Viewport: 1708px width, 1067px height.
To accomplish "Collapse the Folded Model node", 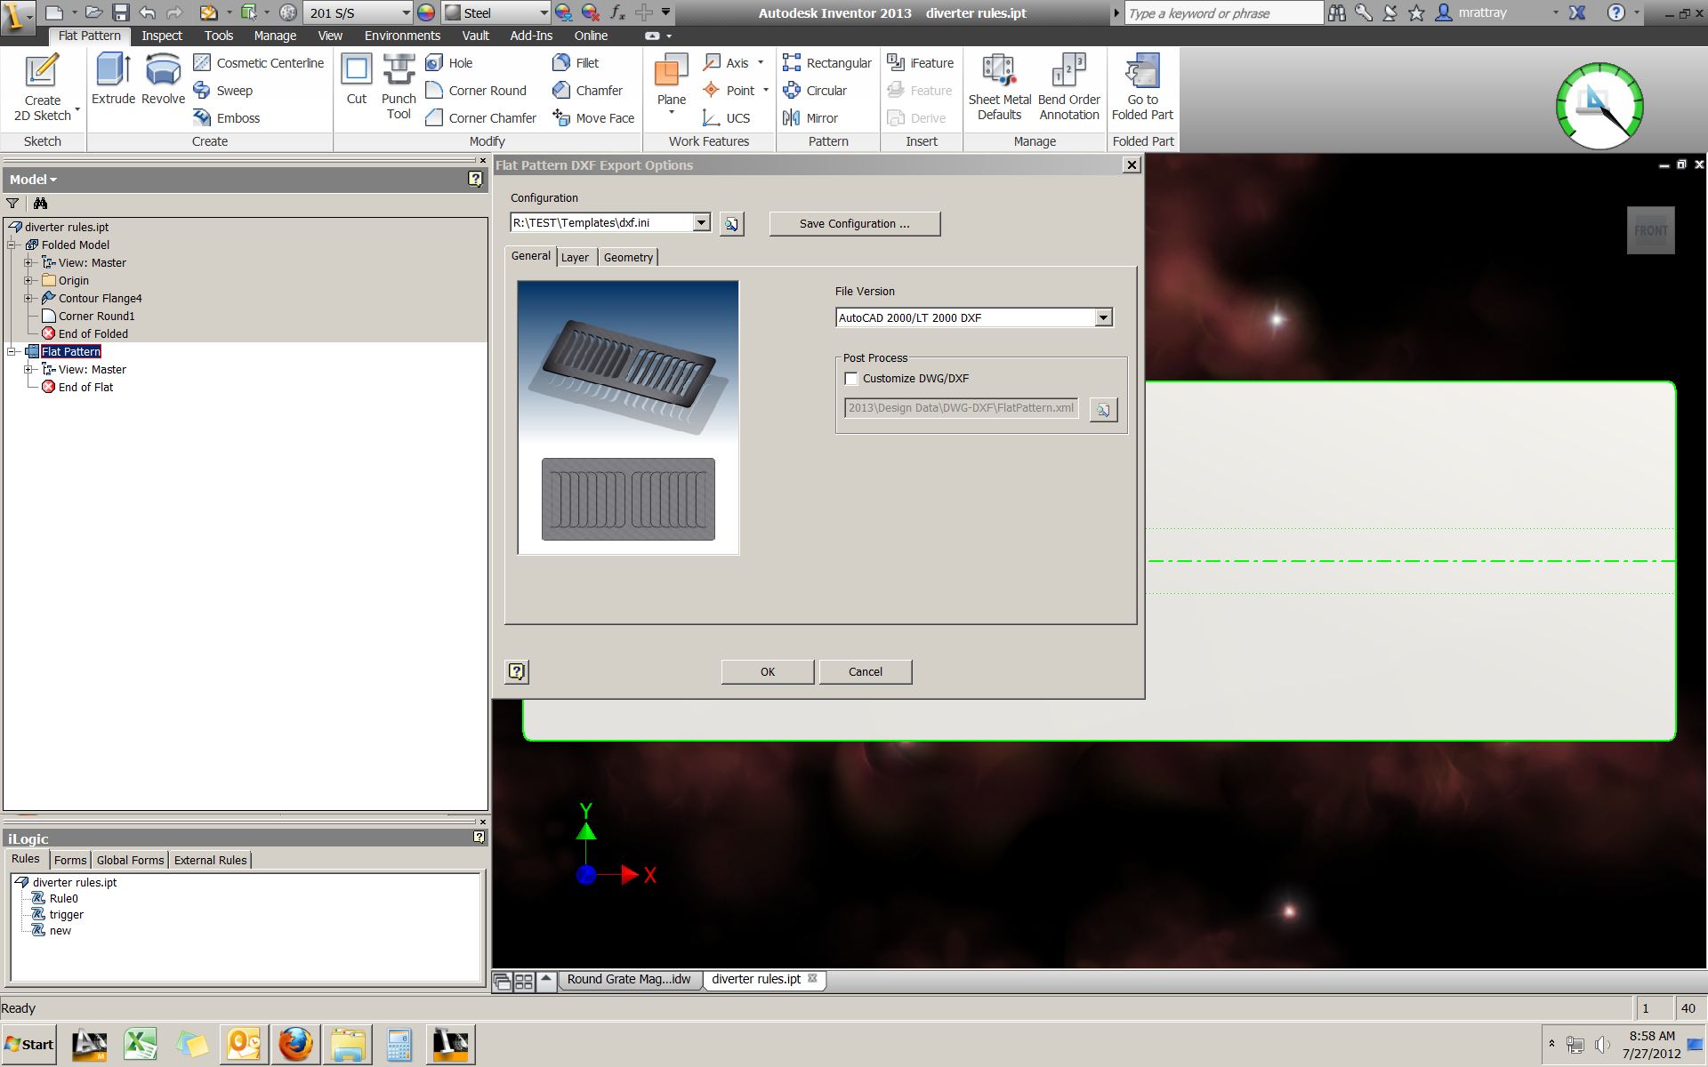I will pyautogui.click(x=12, y=245).
